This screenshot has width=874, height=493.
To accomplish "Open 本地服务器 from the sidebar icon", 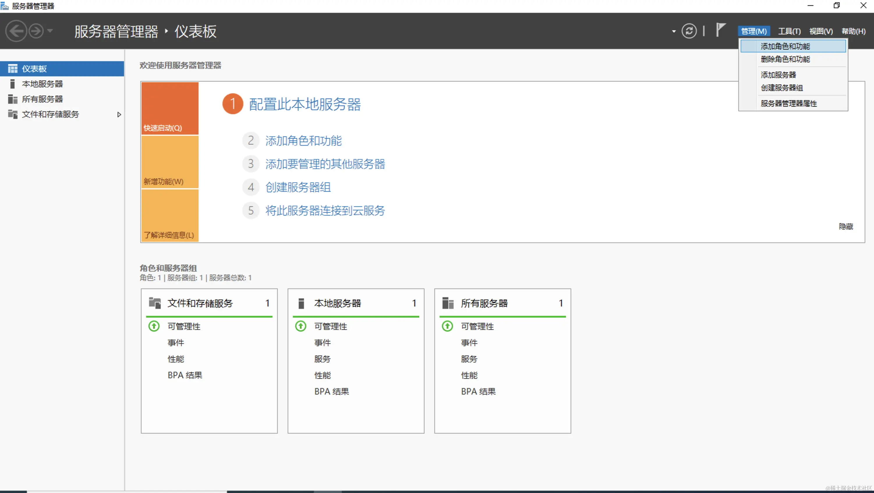I will (13, 84).
